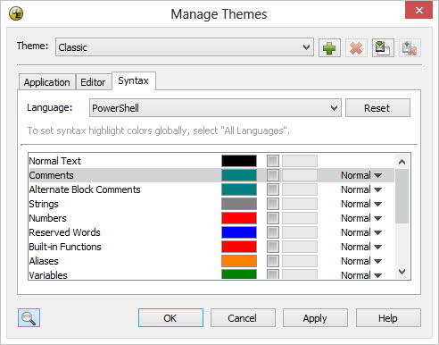The width and height of the screenshot is (439, 345).
Task: Click scroll up arrow in syntax list
Action: [402, 162]
